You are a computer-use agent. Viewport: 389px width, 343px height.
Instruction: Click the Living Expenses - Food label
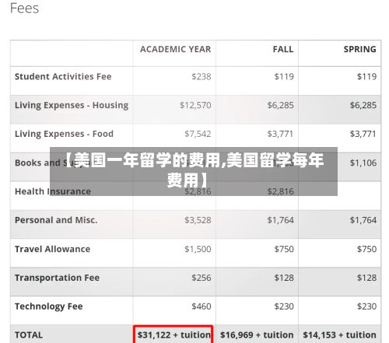point(64,134)
